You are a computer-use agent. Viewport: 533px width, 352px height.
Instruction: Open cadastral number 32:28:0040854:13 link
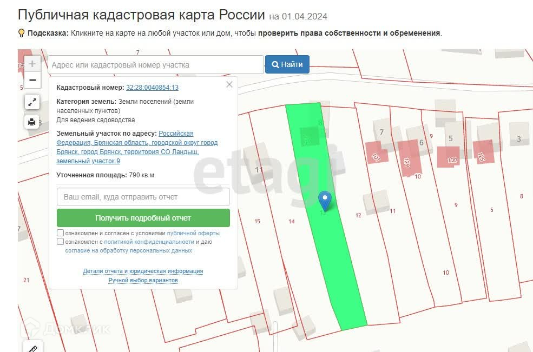click(152, 87)
